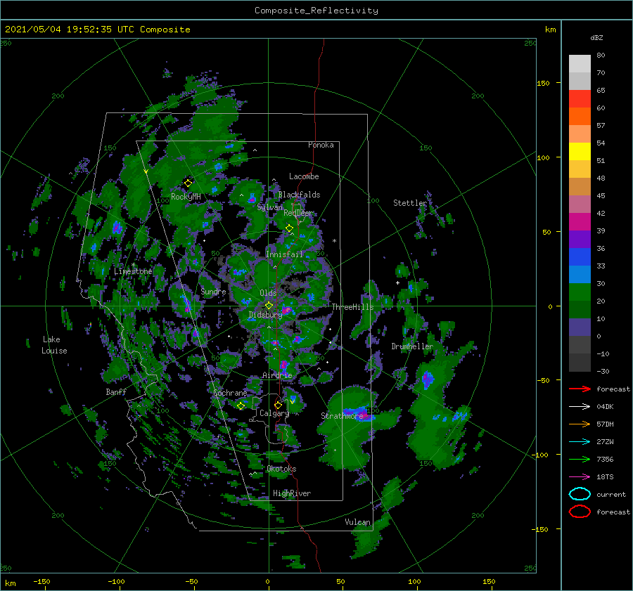Click the Lake Louise label
The height and width of the screenshot is (591, 633).
coord(54,345)
